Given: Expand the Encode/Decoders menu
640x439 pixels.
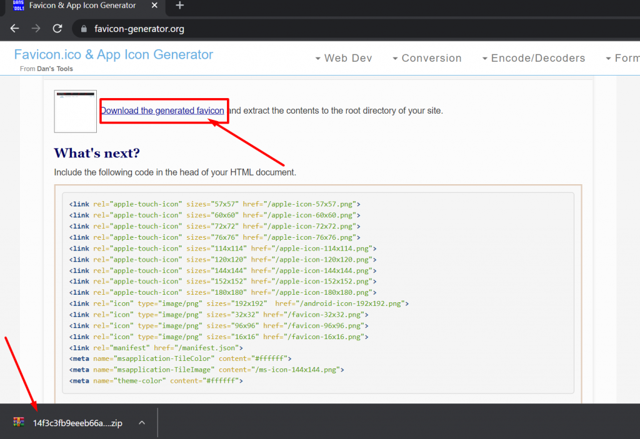Looking at the screenshot, I should point(534,58).
